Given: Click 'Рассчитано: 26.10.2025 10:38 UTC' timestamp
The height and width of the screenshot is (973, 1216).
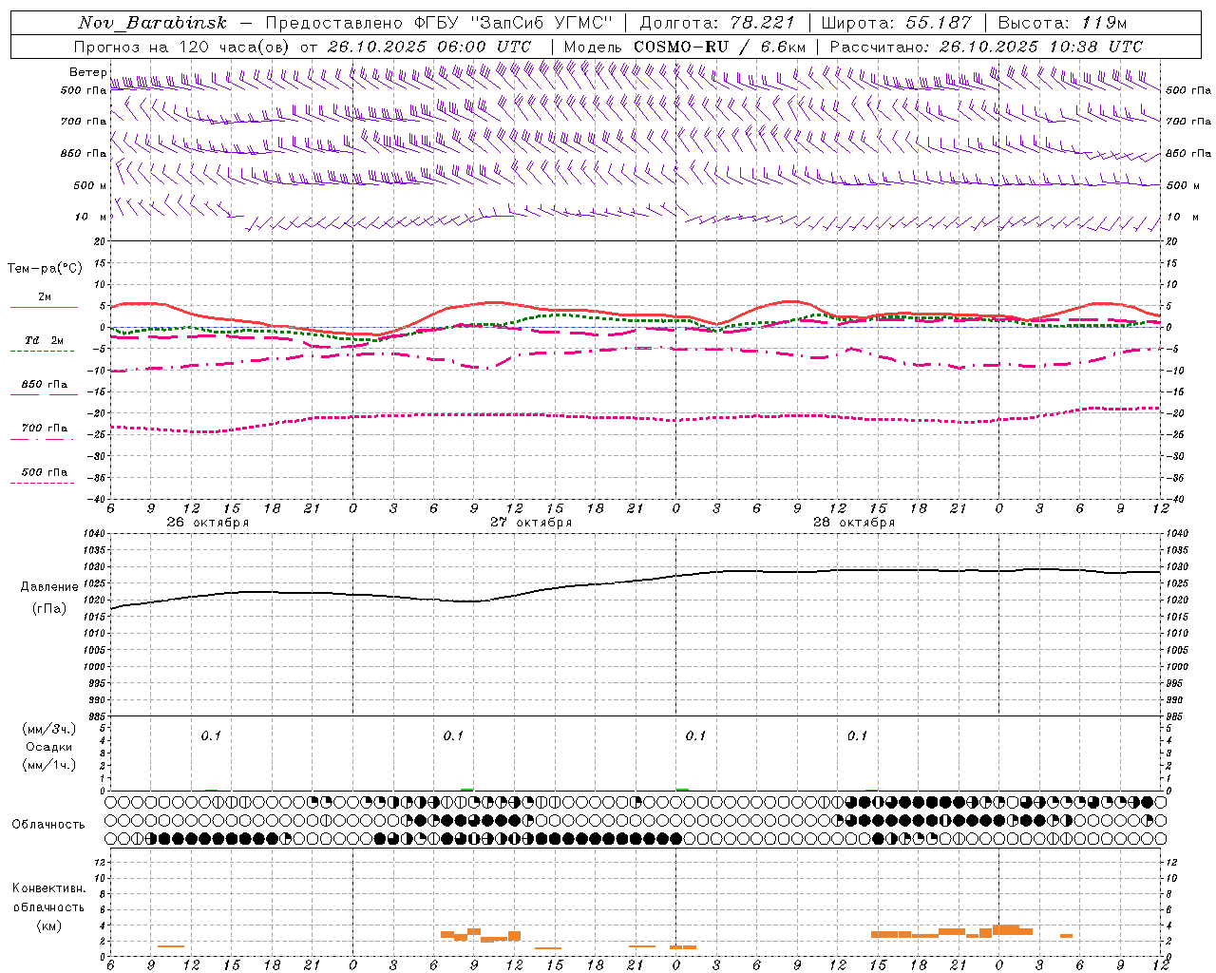Looking at the screenshot, I should pyautogui.click(x=986, y=47).
